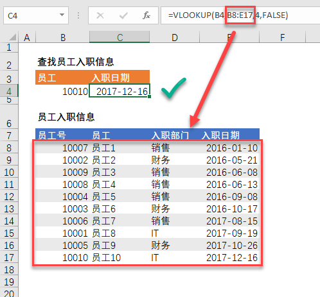This screenshot has height=297, width=320.
Task: Select the date 2017-10-26 cell
Action: (229, 245)
